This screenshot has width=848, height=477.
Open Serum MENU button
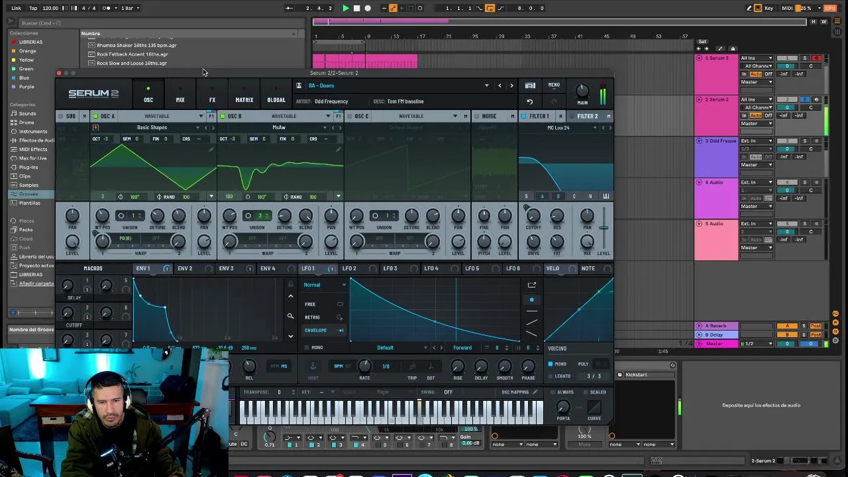pos(554,85)
